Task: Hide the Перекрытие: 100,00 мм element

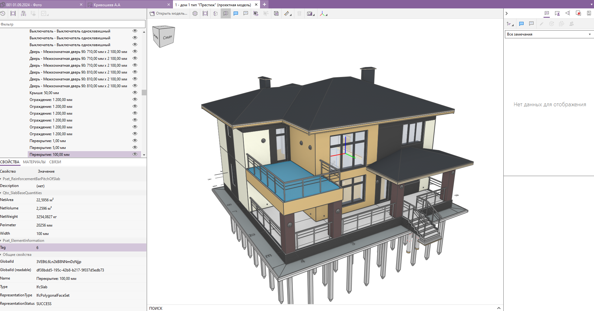Action: click(135, 154)
